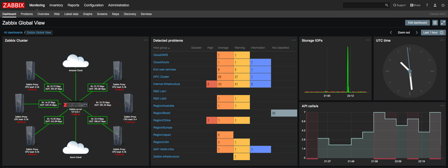Open the Support link
448x168 pixels.
(399, 5)
